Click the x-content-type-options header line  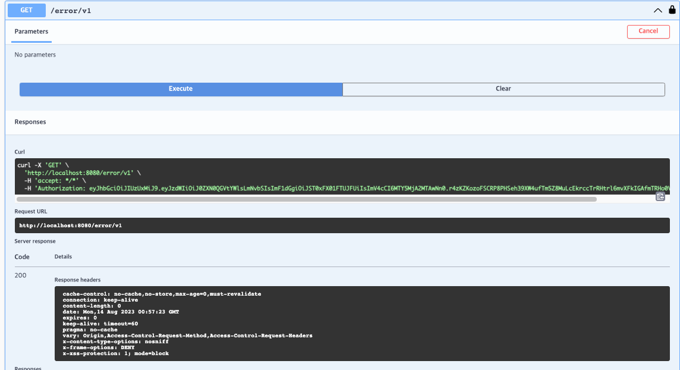point(116,342)
